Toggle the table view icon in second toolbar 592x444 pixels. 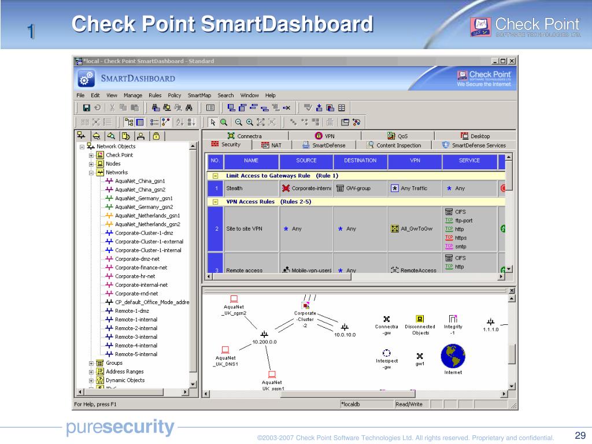(x=140, y=122)
